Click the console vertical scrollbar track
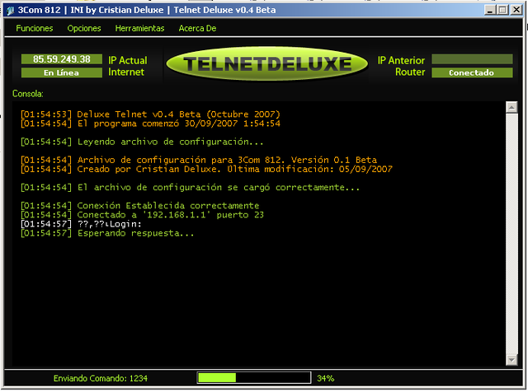The image size is (528, 392). tap(511, 234)
